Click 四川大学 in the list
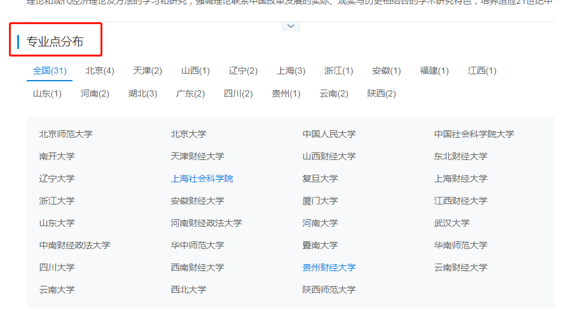Image resolution: width=566 pixels, height=315 pixels. tap(57, 267)
